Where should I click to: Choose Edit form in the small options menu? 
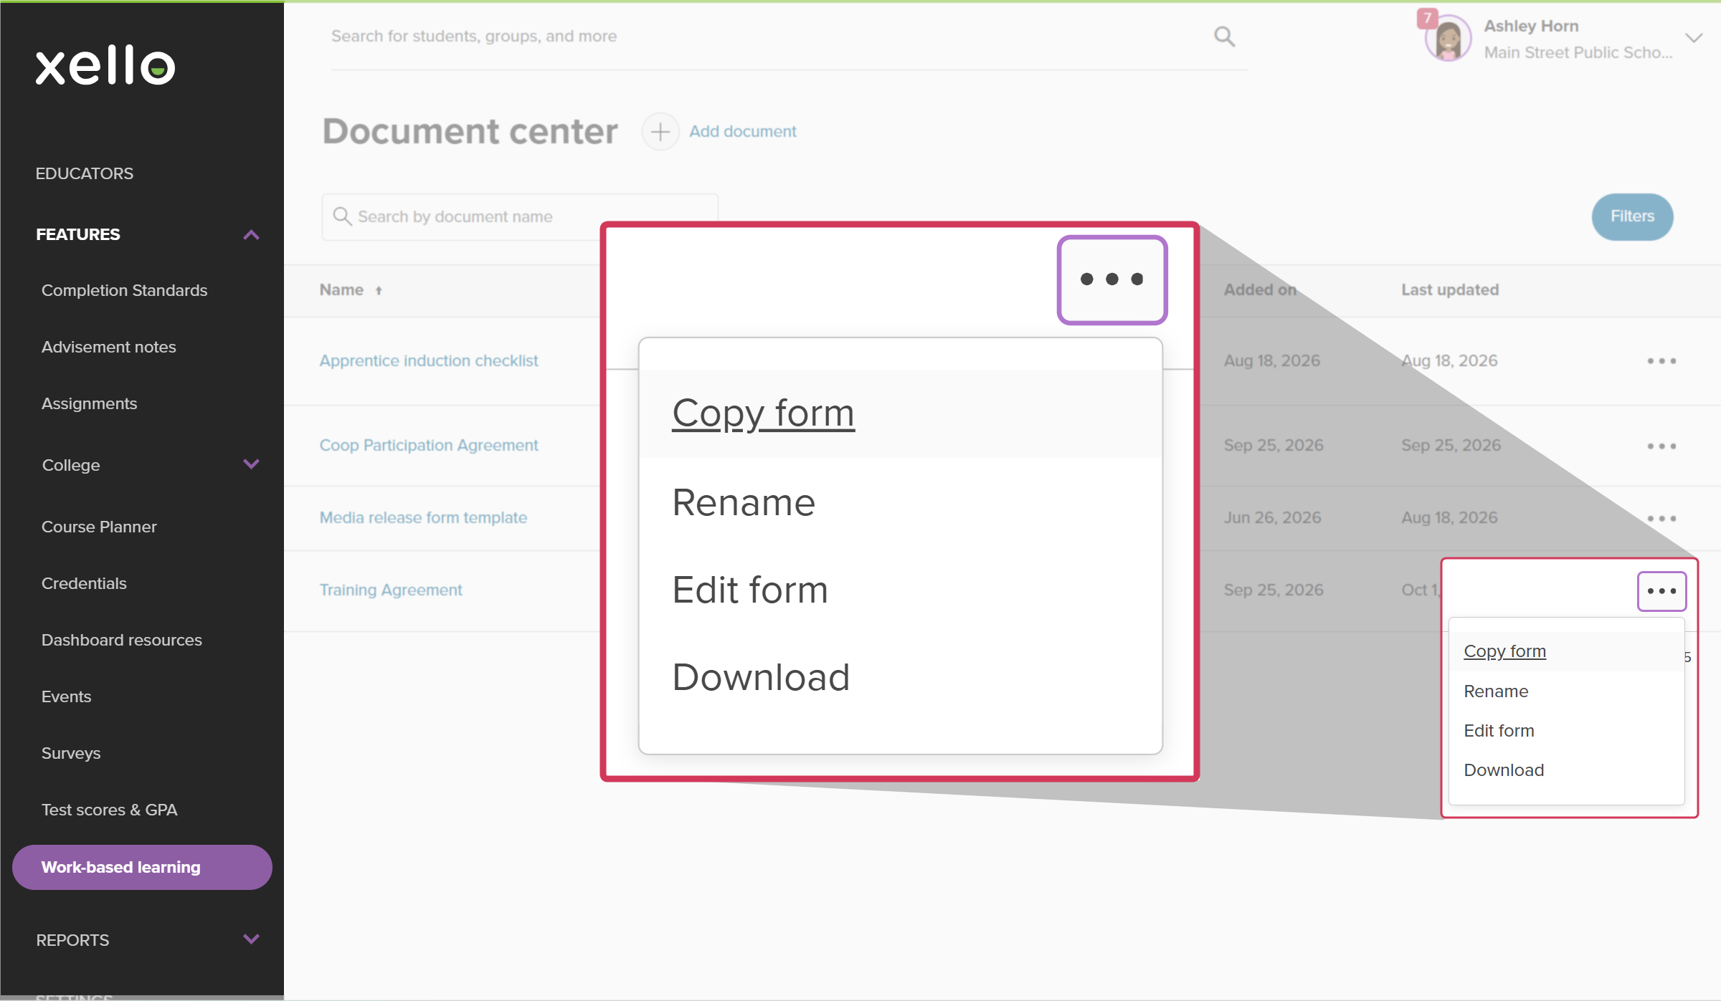(x=1499, y=731)
